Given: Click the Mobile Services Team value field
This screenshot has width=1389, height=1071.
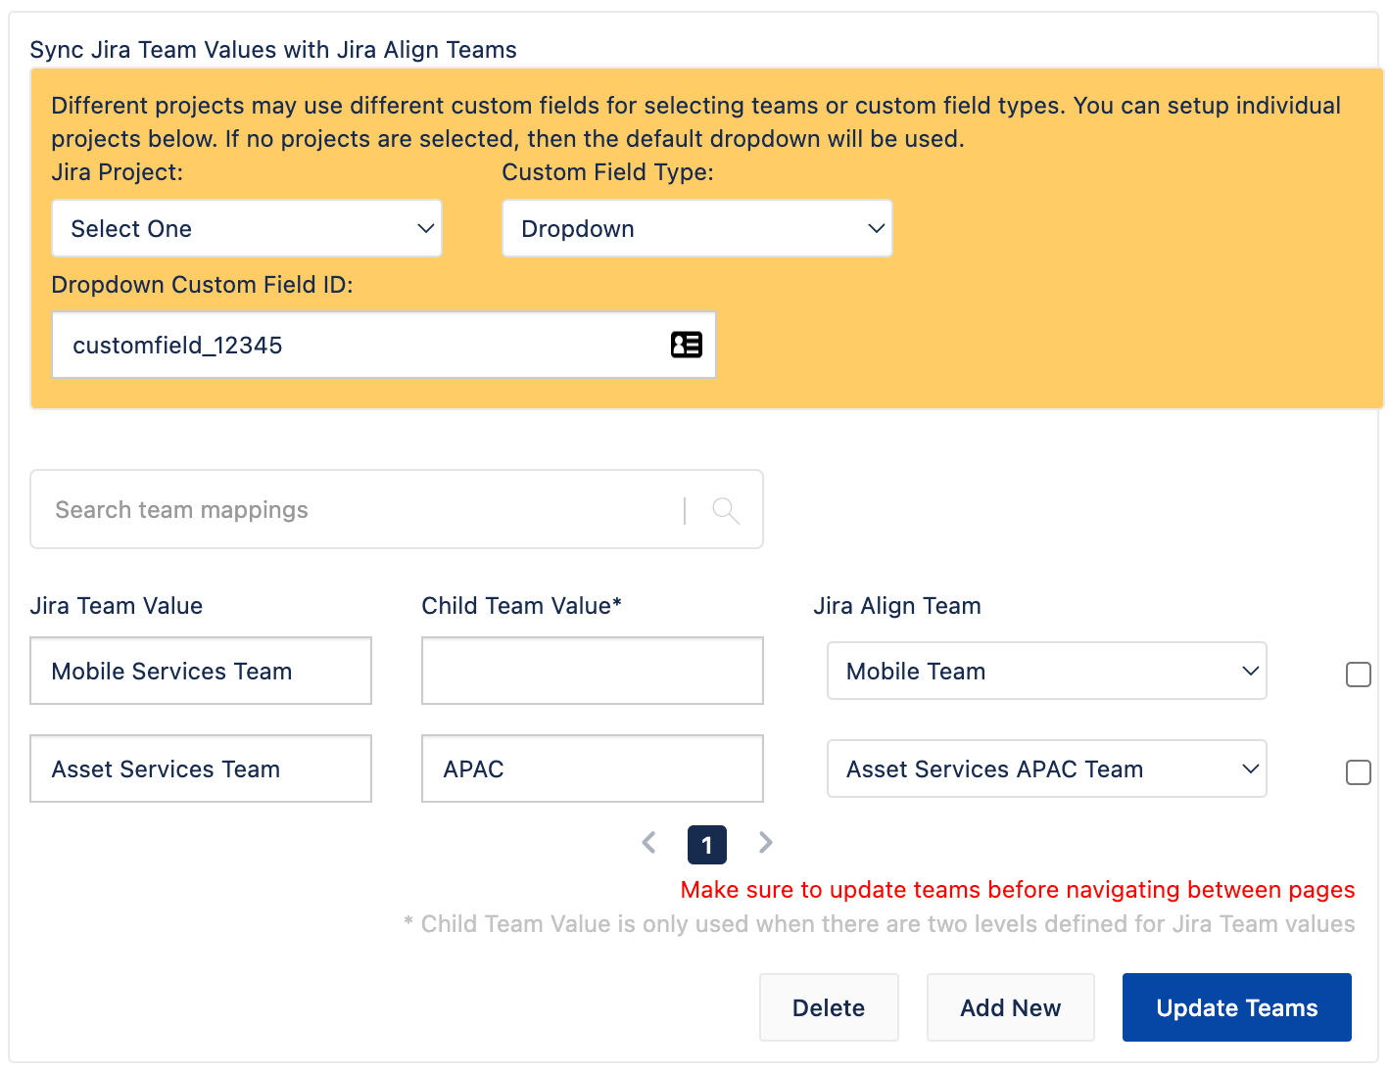Looking at the screenshot, I should [200, 671].
